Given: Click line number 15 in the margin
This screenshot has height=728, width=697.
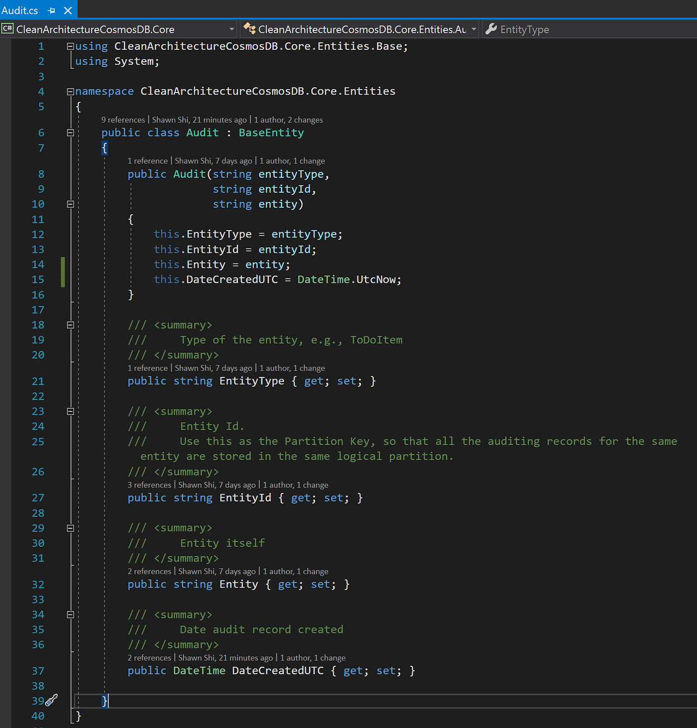Looking at the screenshot, I should (x=38, y=279).
